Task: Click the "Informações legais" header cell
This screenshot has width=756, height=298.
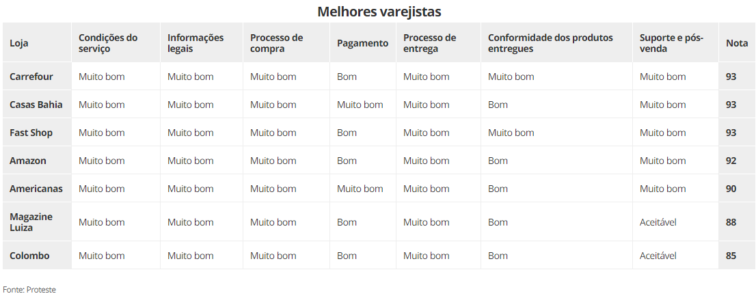Action: [x=195, y=43]
